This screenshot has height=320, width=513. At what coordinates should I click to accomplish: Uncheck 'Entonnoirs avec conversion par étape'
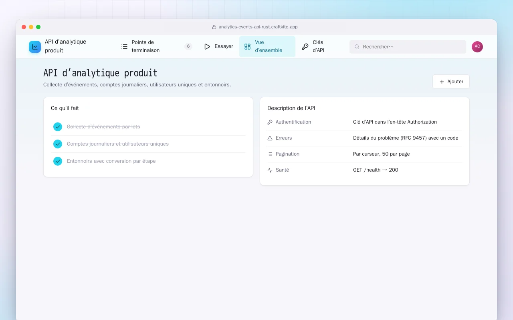click(58, 161)
